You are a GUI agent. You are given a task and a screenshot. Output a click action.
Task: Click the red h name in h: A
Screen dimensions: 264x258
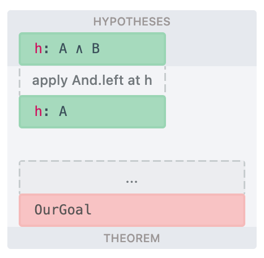(x=39, y=111)
